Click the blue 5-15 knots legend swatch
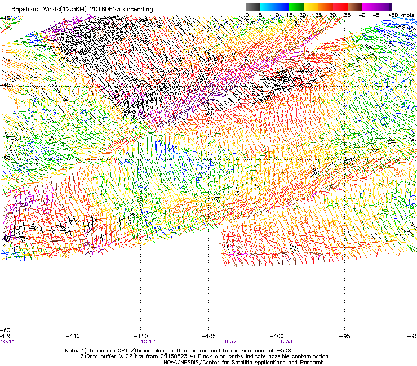Screen dimensions: 417x366 pyautogui.click(x=274, y=7)
